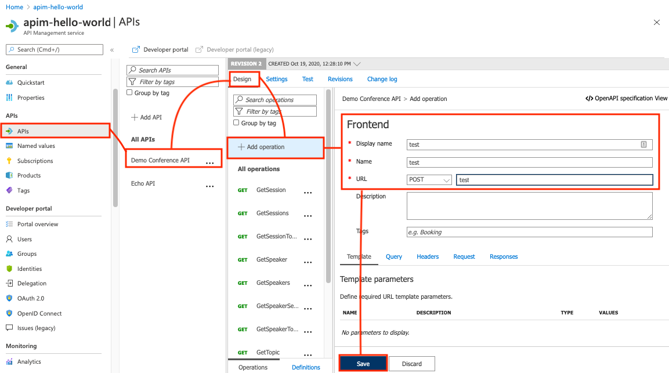Screen dimensions: 669x373
Task: Click Add operation
Action: click(276, 147)
